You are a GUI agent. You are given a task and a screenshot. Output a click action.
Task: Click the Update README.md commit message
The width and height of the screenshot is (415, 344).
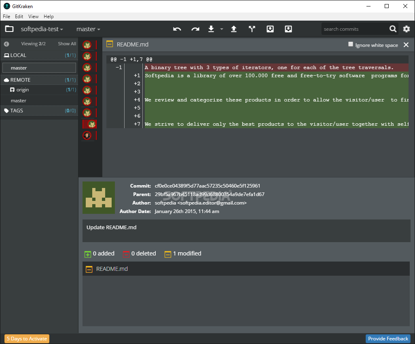click(111, 228)
